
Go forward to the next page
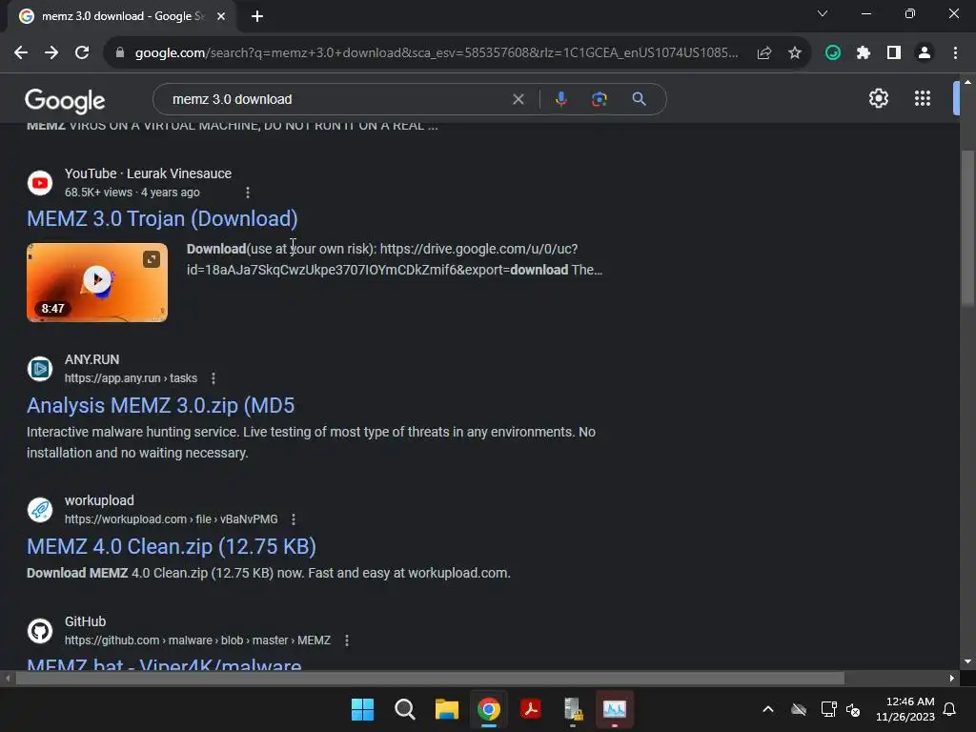pos(51,53)
